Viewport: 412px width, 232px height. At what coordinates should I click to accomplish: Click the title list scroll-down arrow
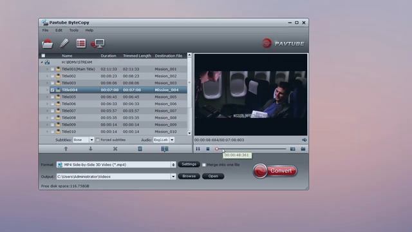tap(189, 133)
